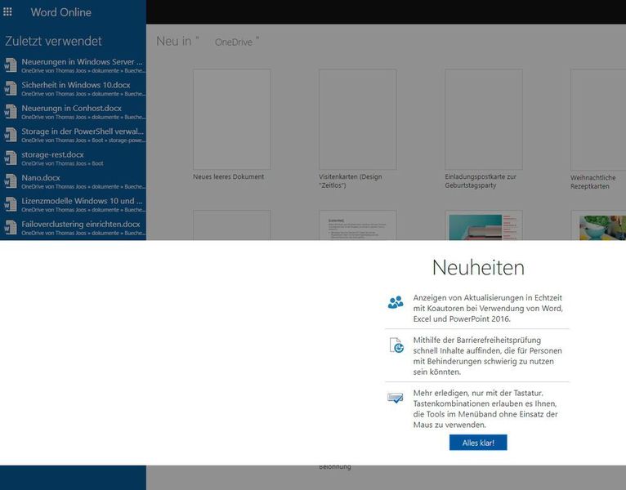This screenshot has width=626, height=490.
Task: Open the app launcher grid icon
Action: point(7,12)
